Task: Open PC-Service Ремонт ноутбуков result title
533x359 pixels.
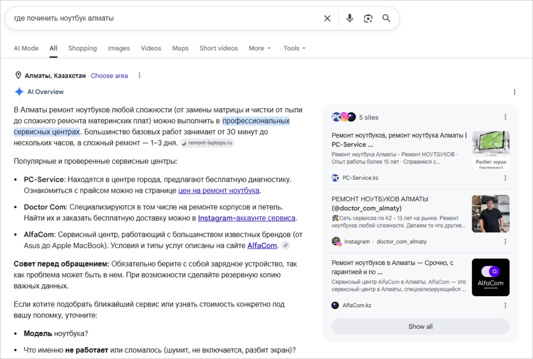Action: (399, 140)
